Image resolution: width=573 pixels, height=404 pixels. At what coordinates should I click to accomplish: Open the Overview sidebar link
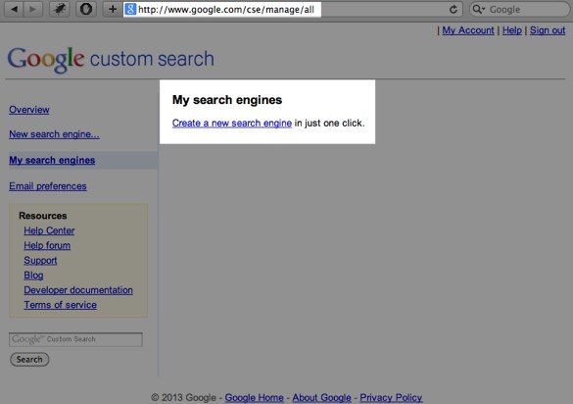click(x=29, y=110)
